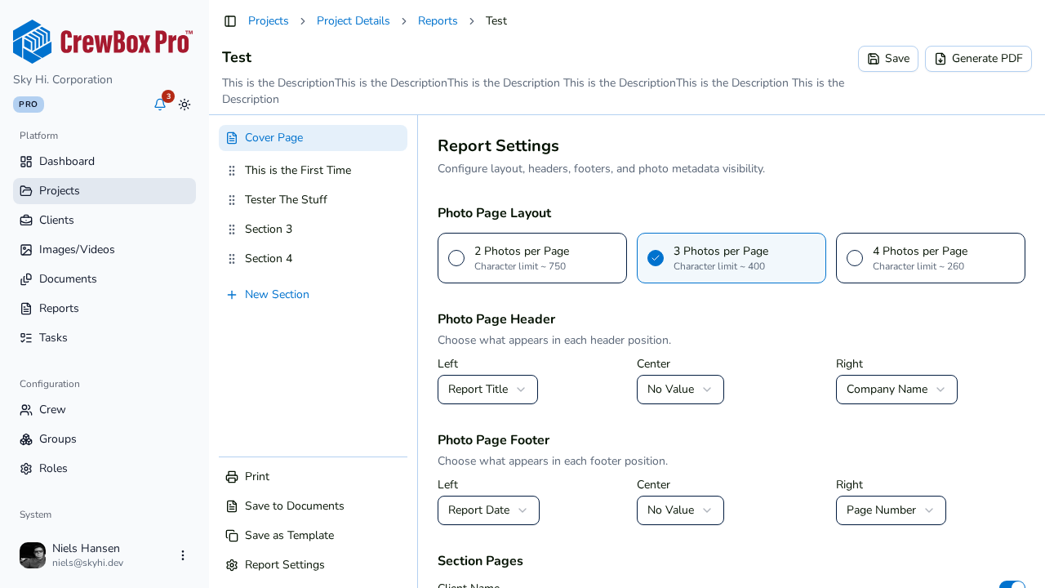Click the CrewBox Pro logo
The image size is (1045, 588).
[x=103, y=42]
